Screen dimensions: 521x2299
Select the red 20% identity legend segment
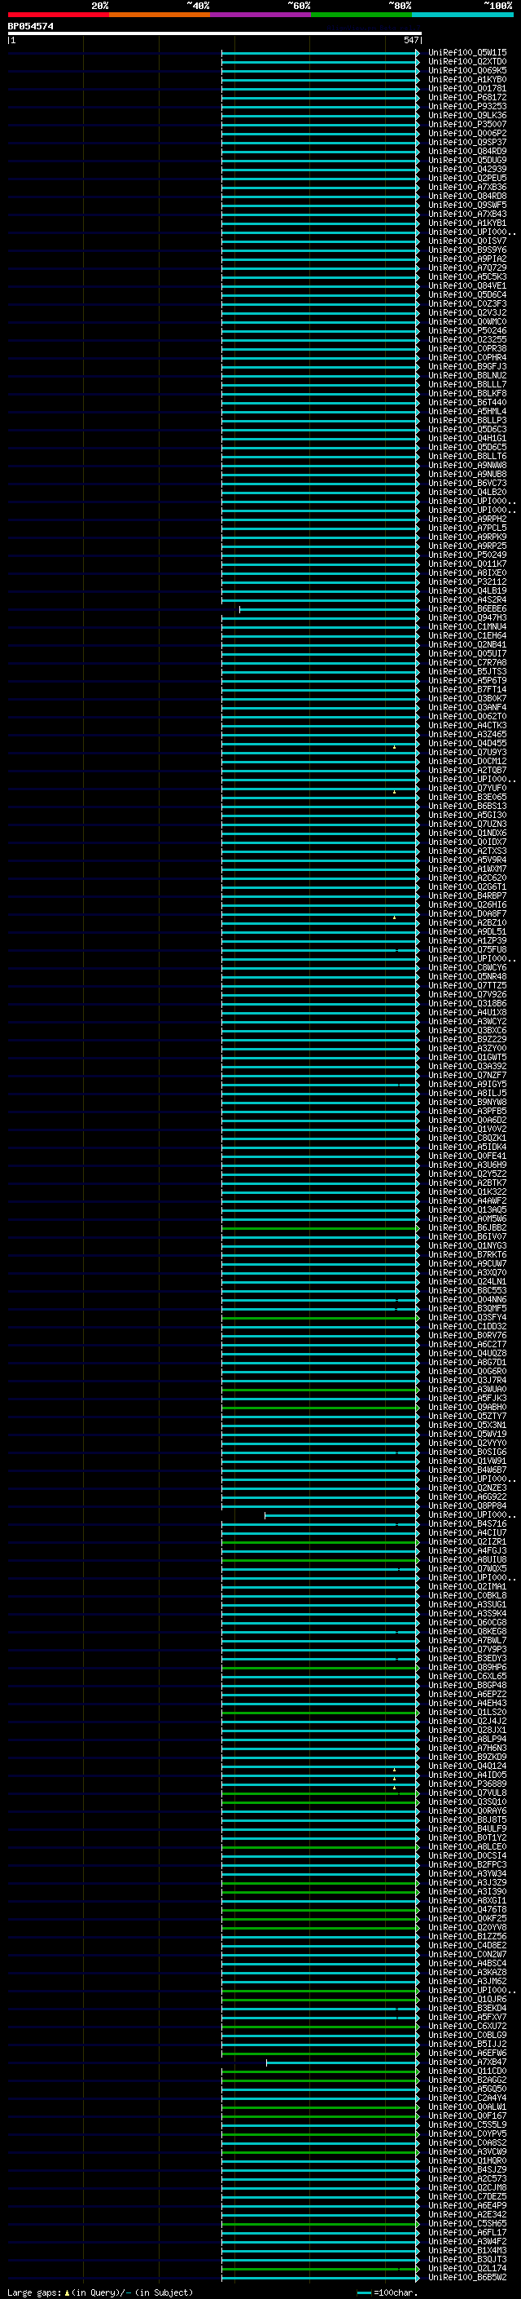tap(58, 15)
